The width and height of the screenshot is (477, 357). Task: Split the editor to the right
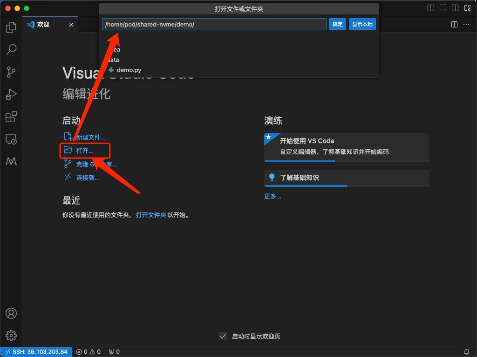[x=454, y=25]
